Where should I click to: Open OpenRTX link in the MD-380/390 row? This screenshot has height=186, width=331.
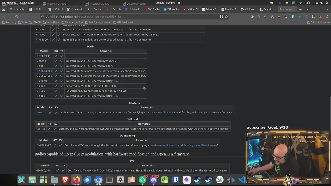tap(106, 171)
